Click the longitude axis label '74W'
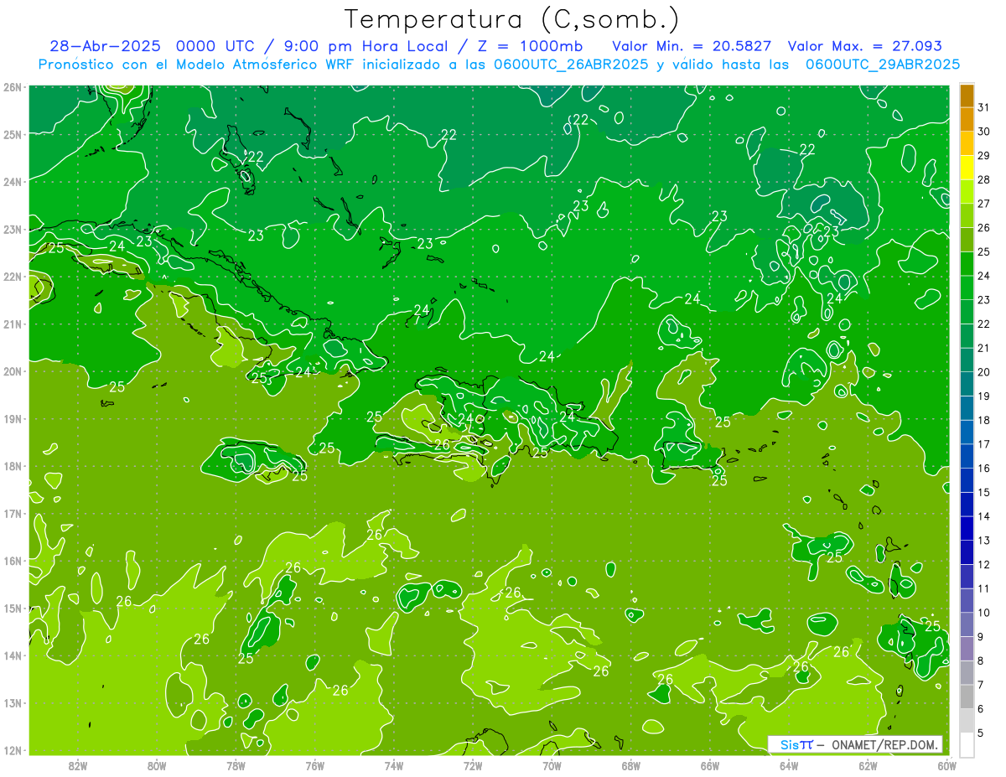Image resolution: width=1006 pixels, height=777 pixels. coord(394,766)
